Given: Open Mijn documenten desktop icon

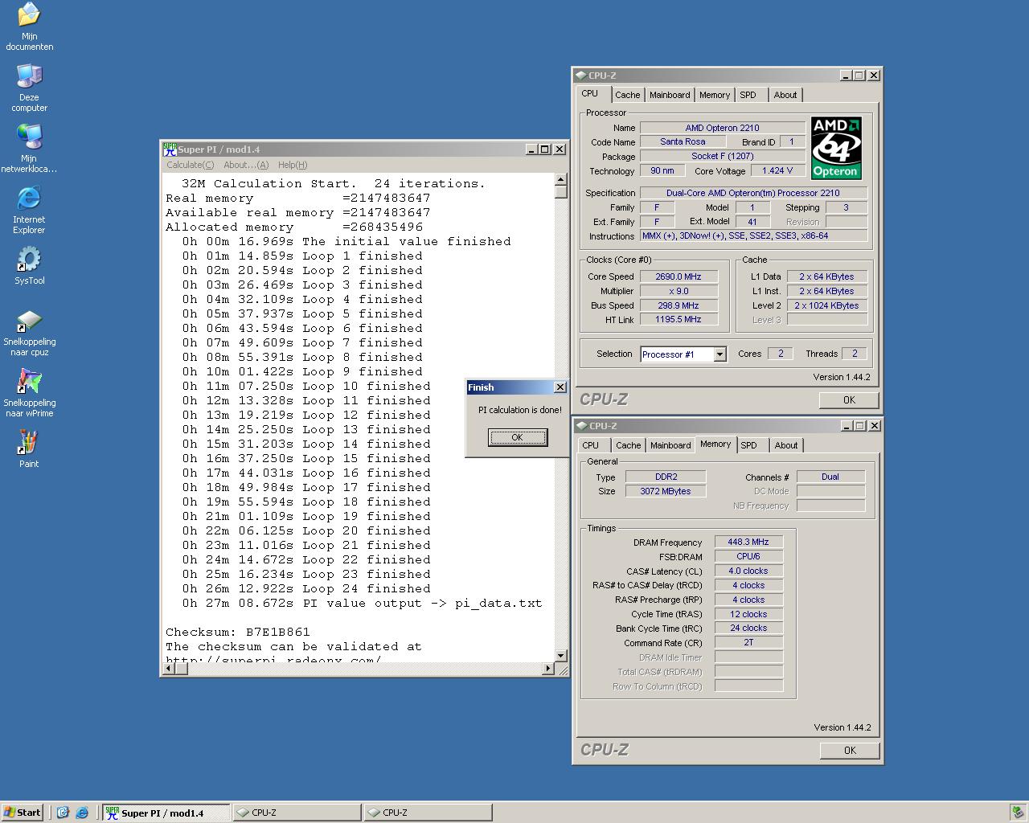Looking at the screenshot, I should (x=29, y=26).
